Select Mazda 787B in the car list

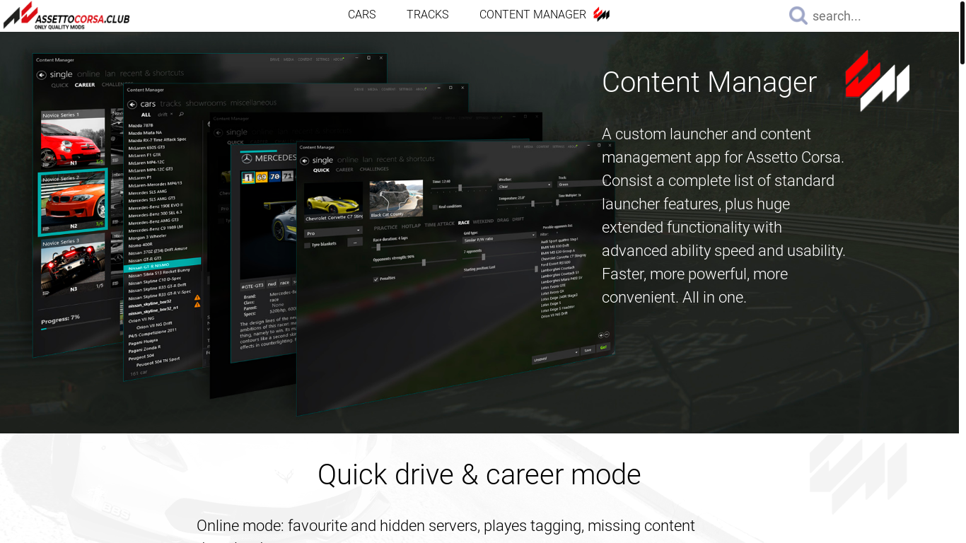click(x=140, y=125)
